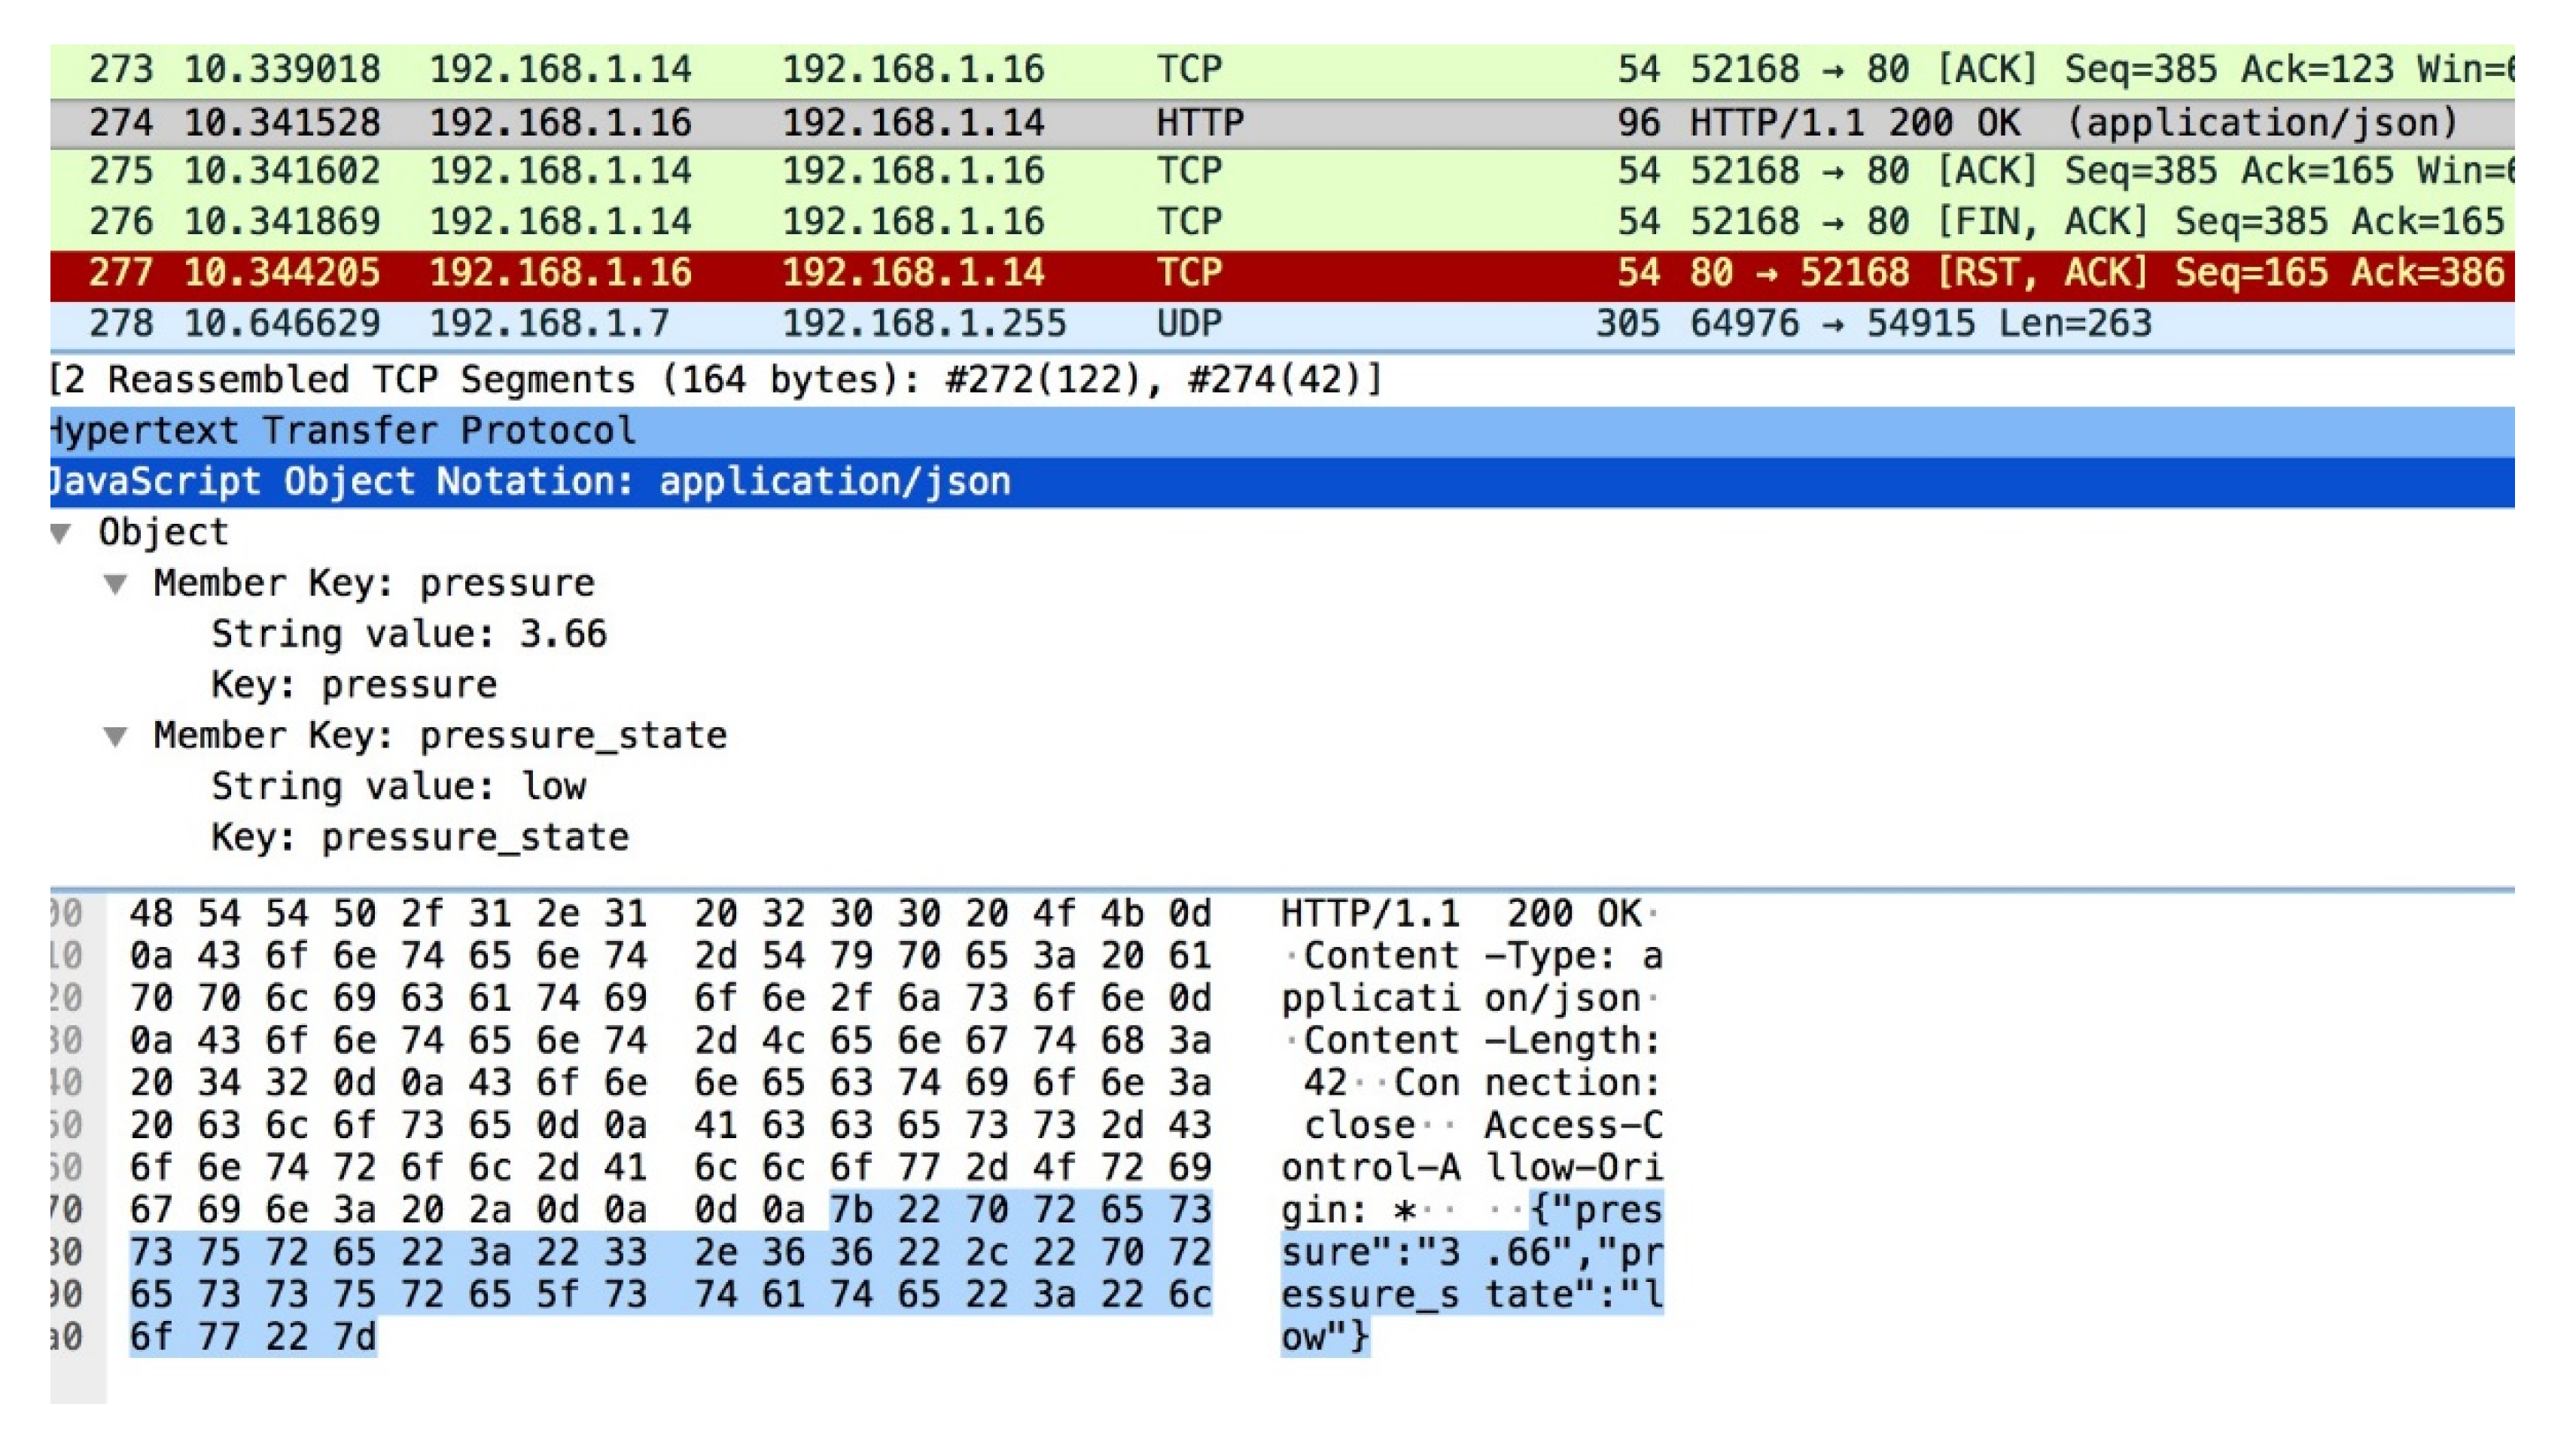Collapse the Object tree node
The width and height of the screenshot is (2576, 1443).
click(x=61, y=533)
